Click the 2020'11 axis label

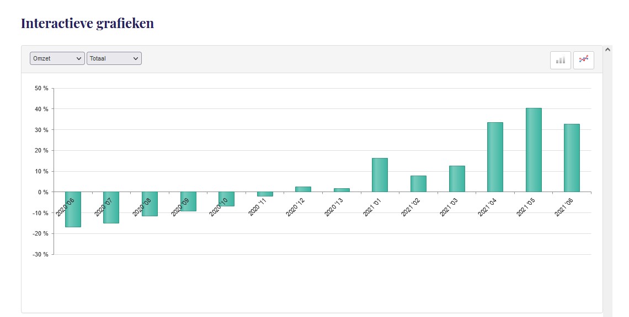point(258,207)
